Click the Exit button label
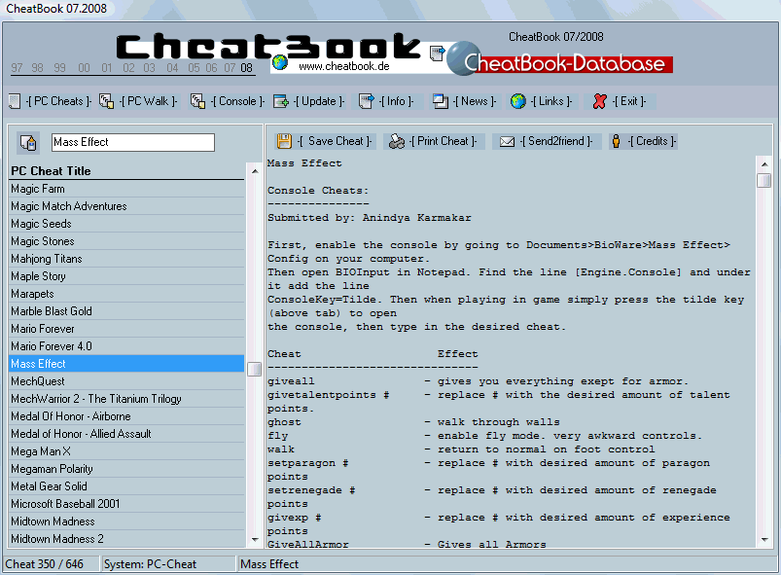This screenshot has height=575, width=781. pos(629,101)
